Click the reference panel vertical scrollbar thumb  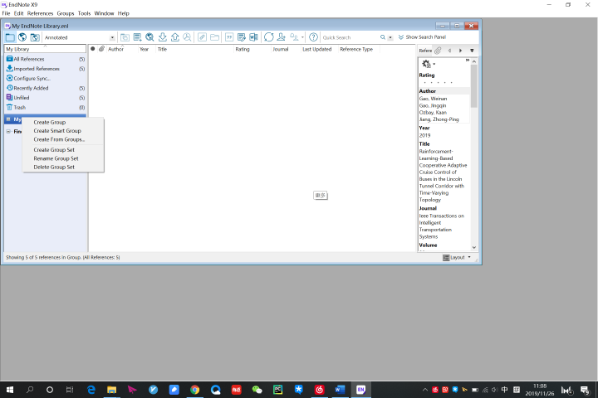[x=474, y=86]
